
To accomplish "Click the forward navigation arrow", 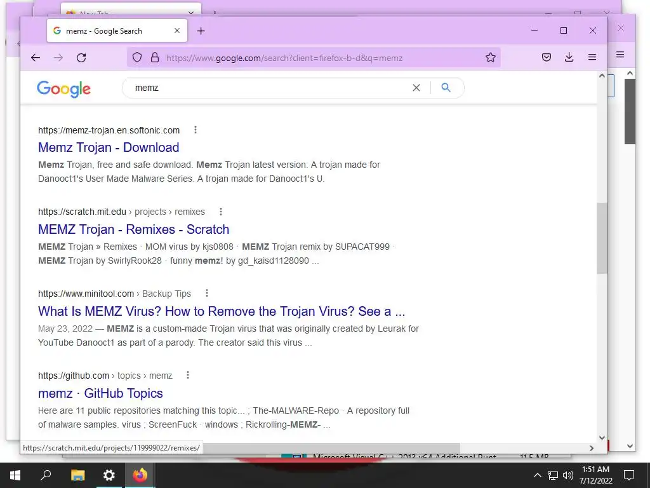I will click(x=58, y=58).
